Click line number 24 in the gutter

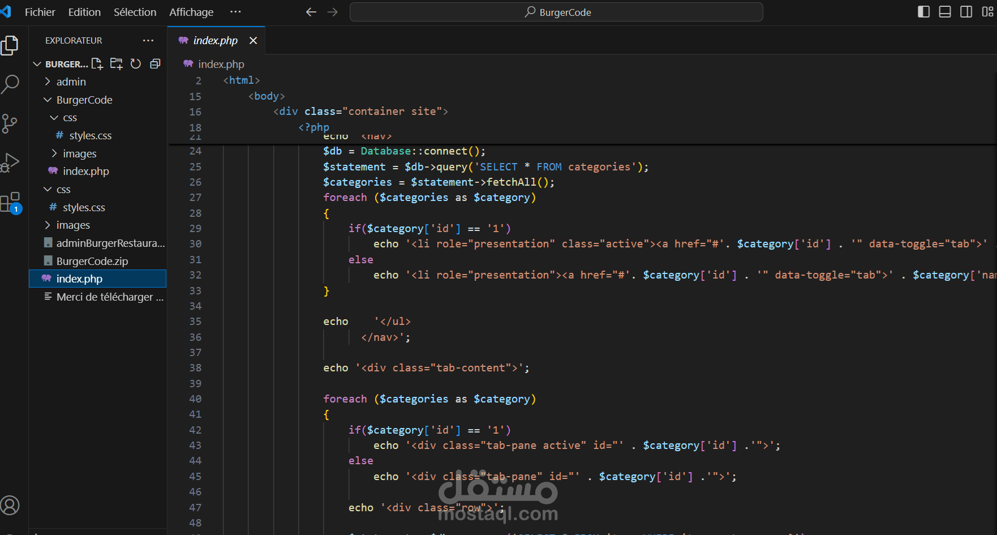(x=195, y=151)
